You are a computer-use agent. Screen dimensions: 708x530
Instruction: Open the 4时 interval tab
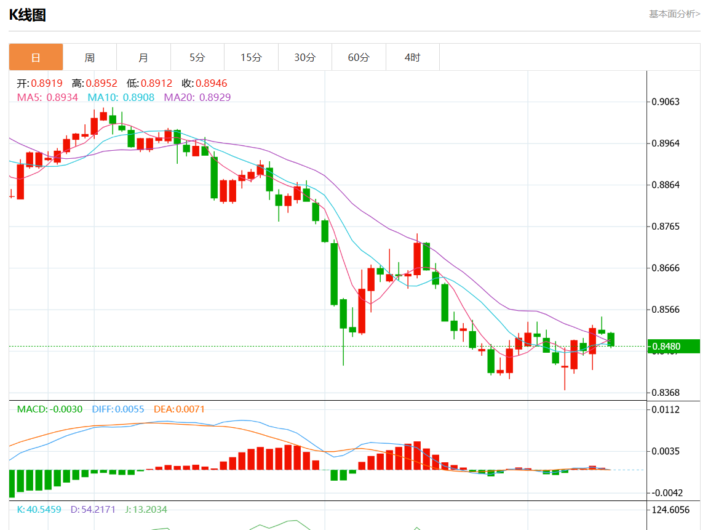click(x=412, y=57)
